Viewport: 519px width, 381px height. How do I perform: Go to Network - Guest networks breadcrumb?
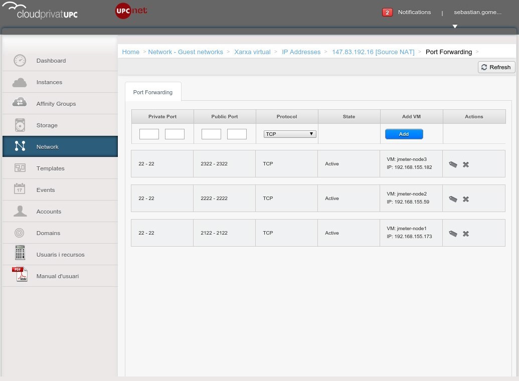click(186, 52)
